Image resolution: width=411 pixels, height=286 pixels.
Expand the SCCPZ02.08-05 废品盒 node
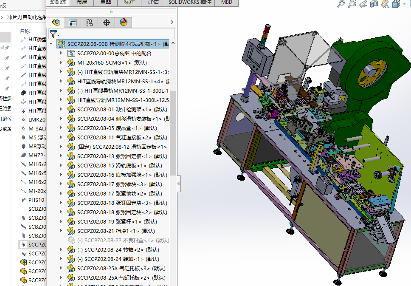[61, 128]
